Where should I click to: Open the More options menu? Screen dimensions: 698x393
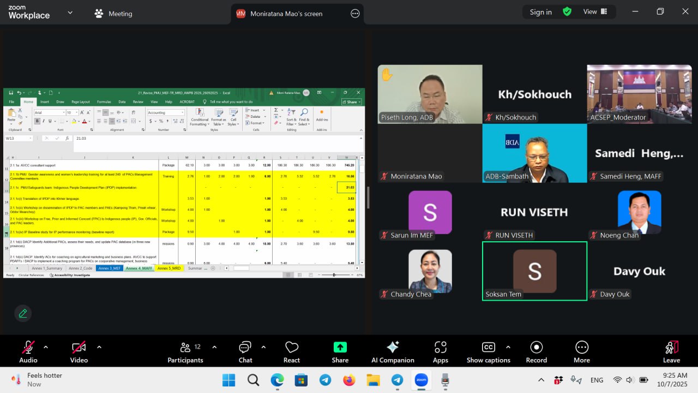pyautogui.click(x=581, y=352)
